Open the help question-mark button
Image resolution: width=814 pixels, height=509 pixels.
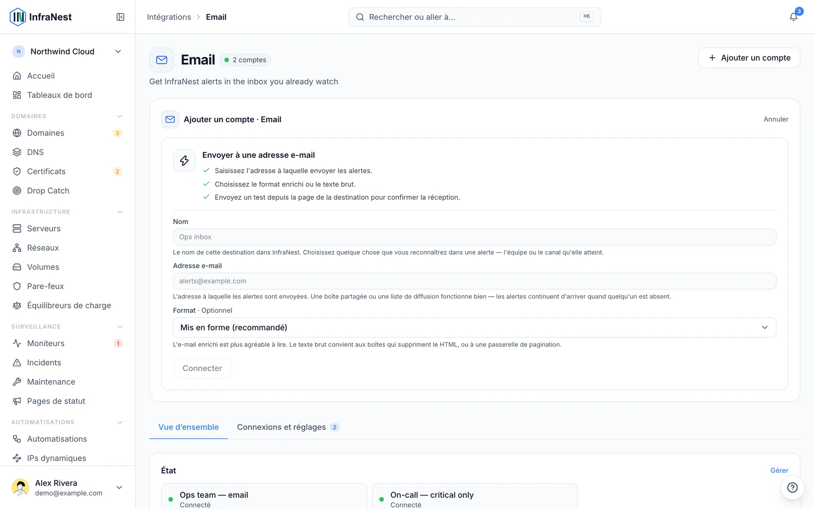point(792,487)
